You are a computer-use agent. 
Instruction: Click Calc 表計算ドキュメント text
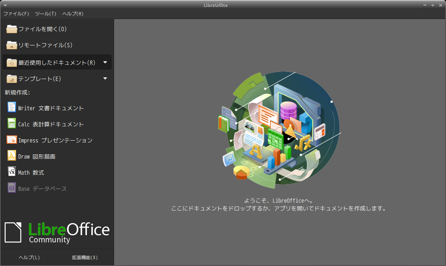[x=51, y=124]
